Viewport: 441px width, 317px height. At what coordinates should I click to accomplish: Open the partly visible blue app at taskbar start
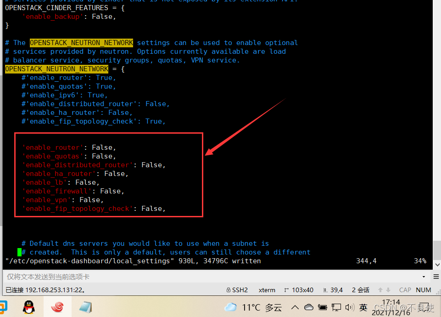(x=3, y=307)
